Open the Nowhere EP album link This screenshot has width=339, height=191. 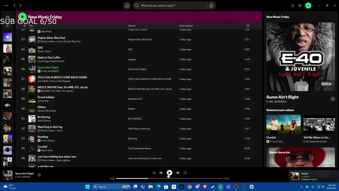point(135,99)
